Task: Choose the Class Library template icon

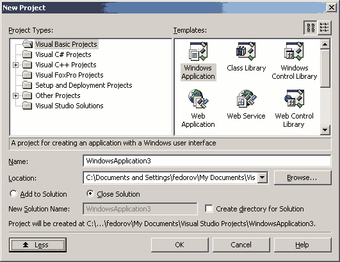Action: [246, 51]
